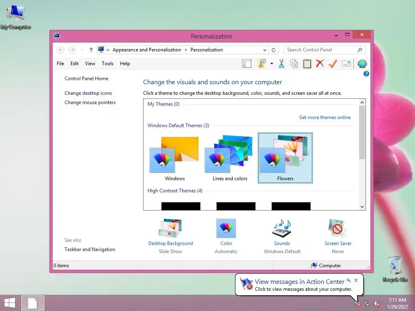This screenshot has width=415, height=311.
Task: Go up one level with Up arrow
Action: point(91,50)
